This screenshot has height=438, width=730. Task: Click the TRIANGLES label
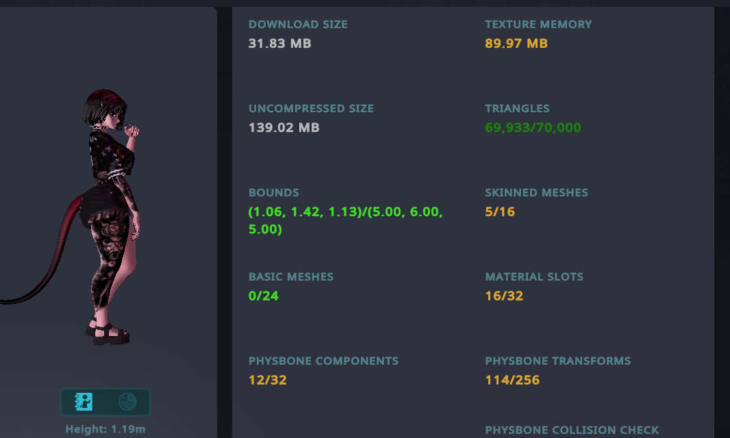point(517,108)
